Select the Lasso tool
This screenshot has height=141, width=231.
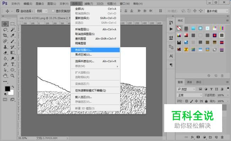point(5,30)
